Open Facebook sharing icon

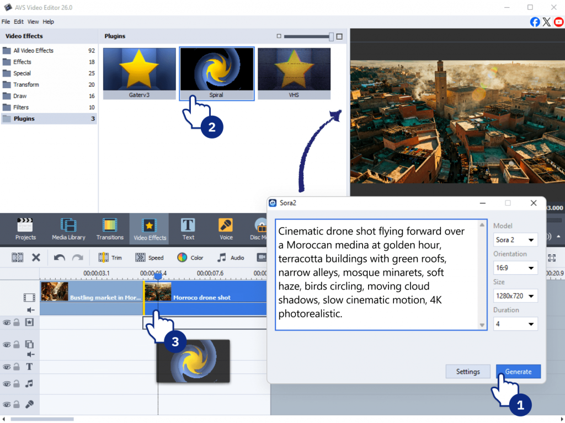click(x=535, y=22)
